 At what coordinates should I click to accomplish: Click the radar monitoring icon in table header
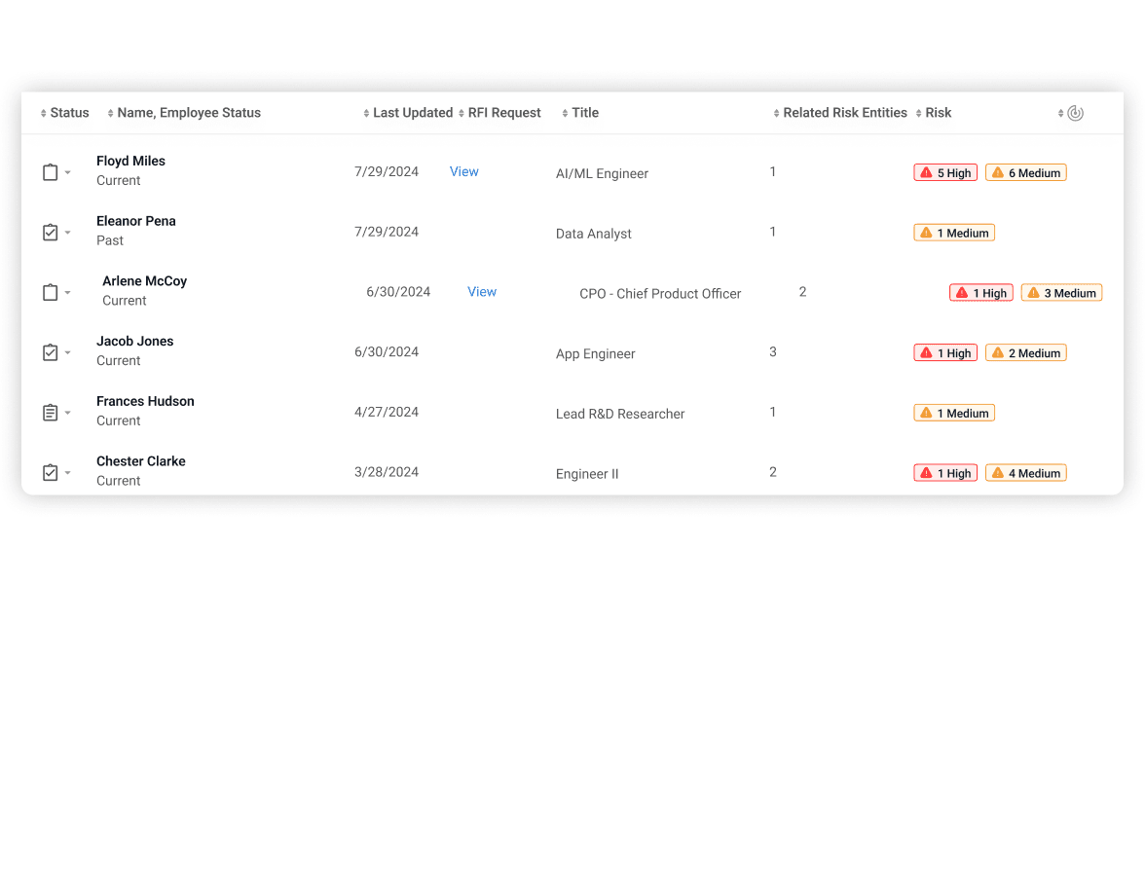(1075, 113)
